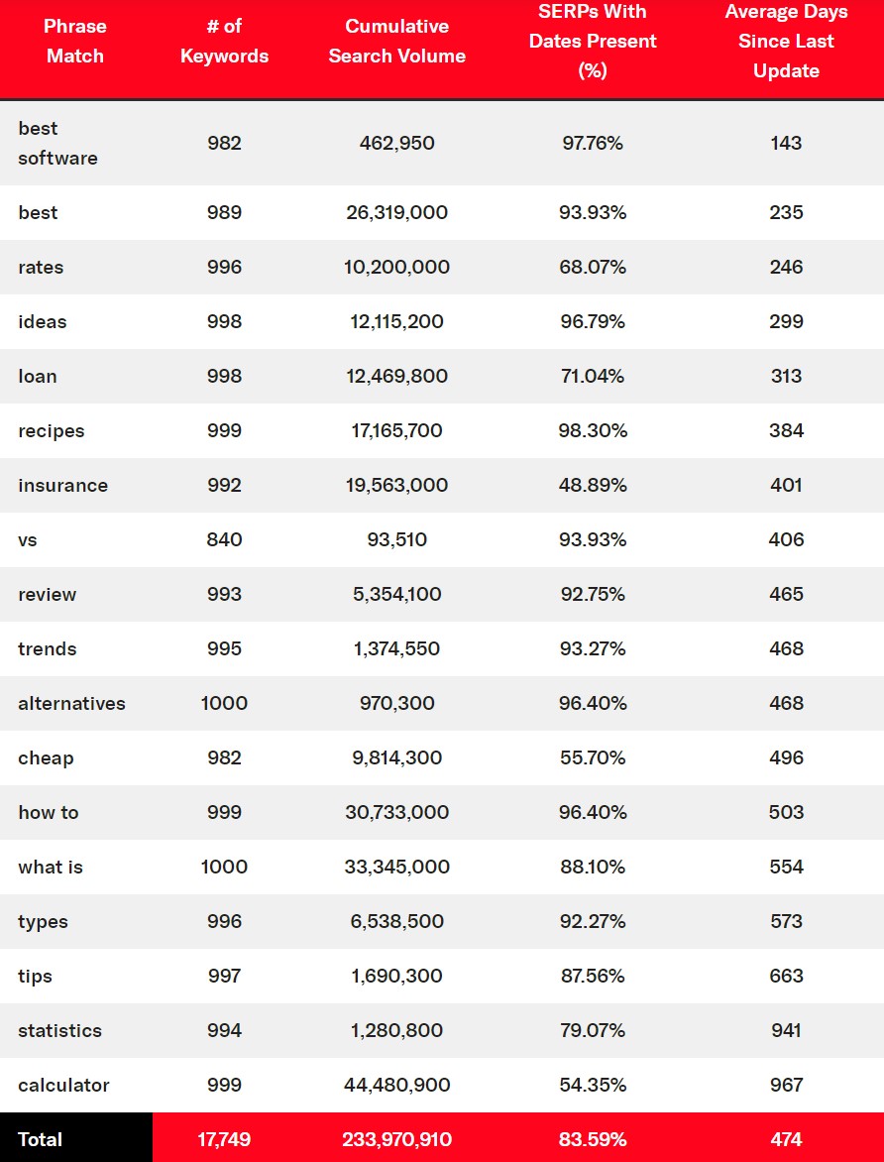884x1162 pixels.
Task: Click the "calculator" phrase cell
Action: [63, 1085]
